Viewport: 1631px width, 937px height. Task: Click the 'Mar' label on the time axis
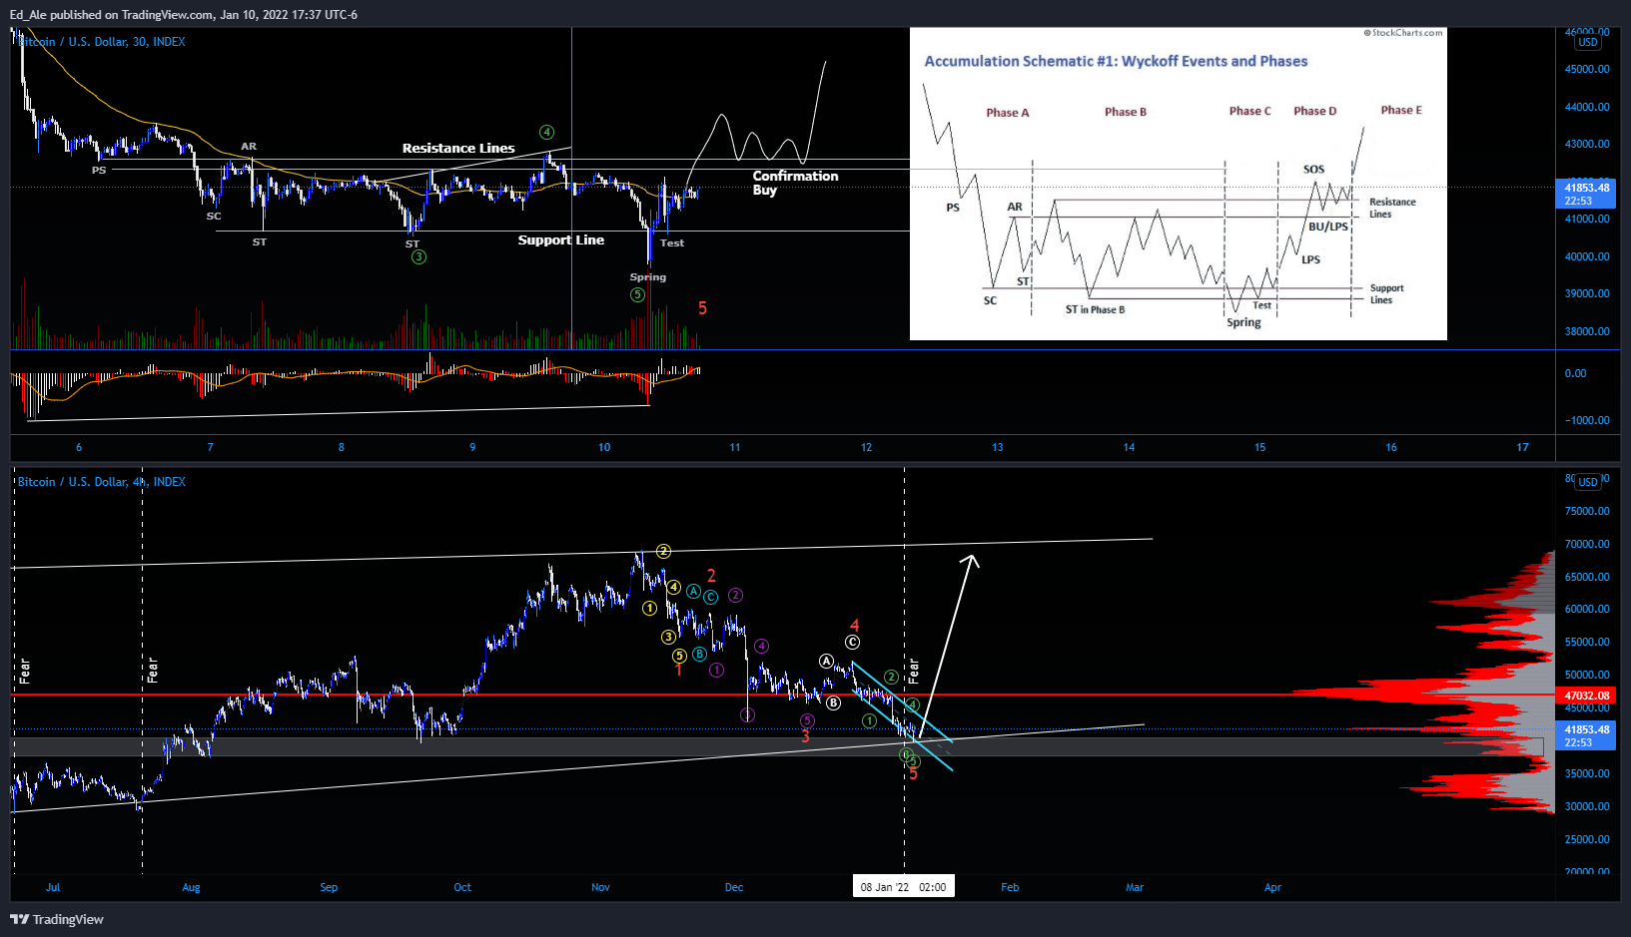click(1135, 887)
